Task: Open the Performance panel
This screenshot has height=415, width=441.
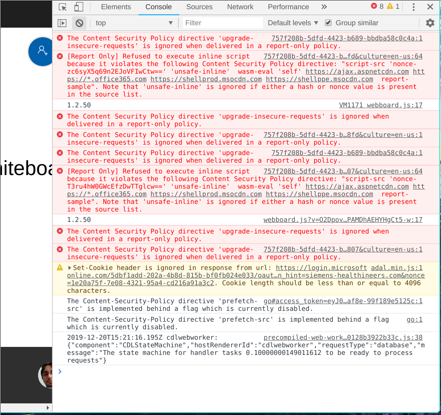Action: [x=289, y=7]
